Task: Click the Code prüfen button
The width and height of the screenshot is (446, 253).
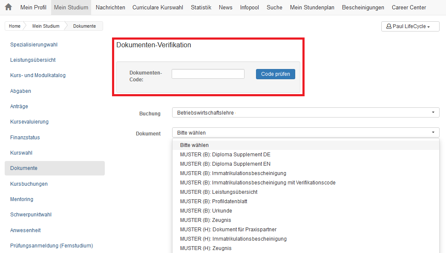Action: 275,74
